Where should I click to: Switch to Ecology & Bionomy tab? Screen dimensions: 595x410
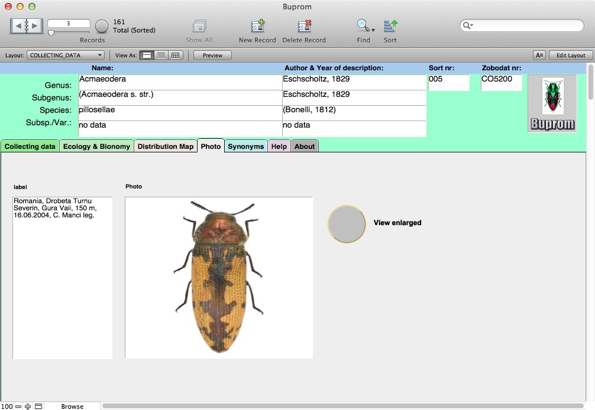(x=96, y=147)
